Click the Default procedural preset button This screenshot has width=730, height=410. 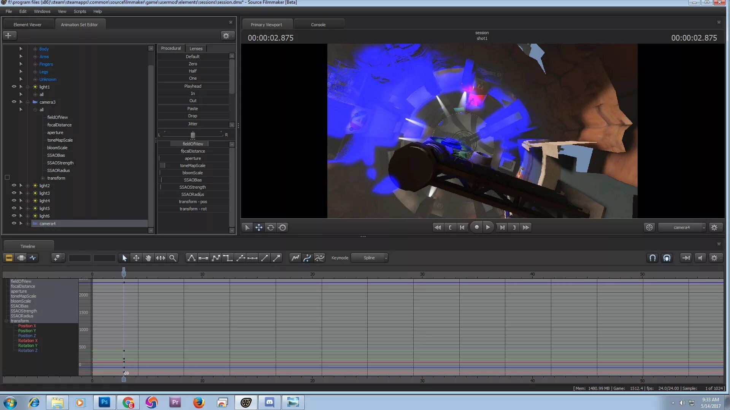[x=192, y=56]
